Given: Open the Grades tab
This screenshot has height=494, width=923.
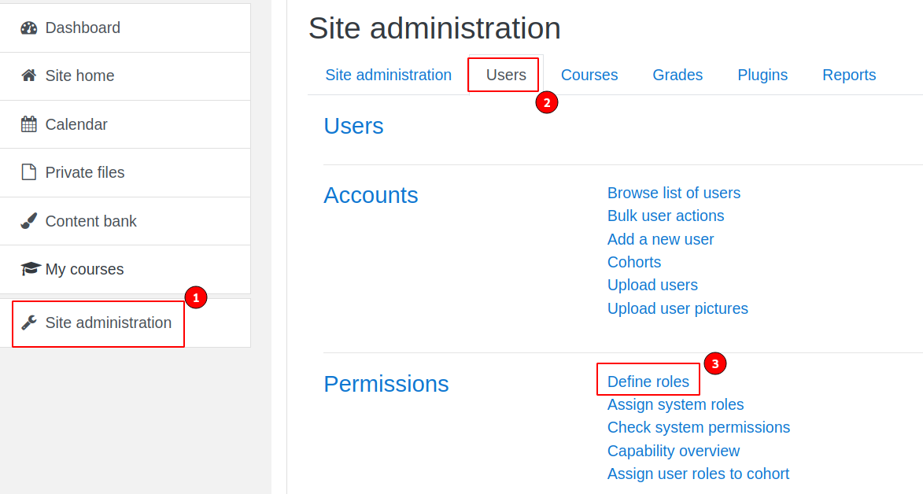Looking at the screenshot, I should 677,75.
